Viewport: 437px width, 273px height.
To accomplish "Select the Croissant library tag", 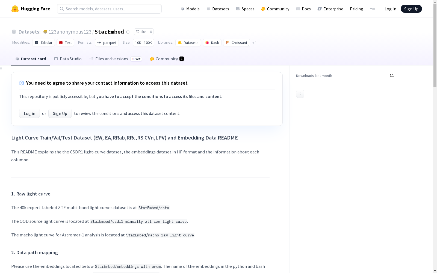I will pyautogui.click(x=237, y=43).
